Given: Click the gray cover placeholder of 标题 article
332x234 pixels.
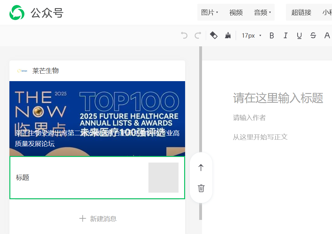Looking at the screenshot, I should pos(163,178).
